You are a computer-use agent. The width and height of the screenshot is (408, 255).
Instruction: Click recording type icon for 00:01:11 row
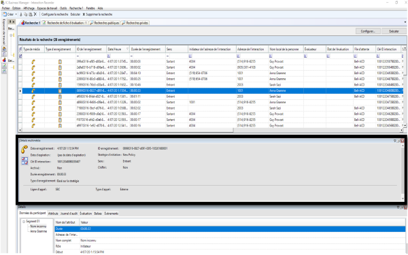(60, 97)
